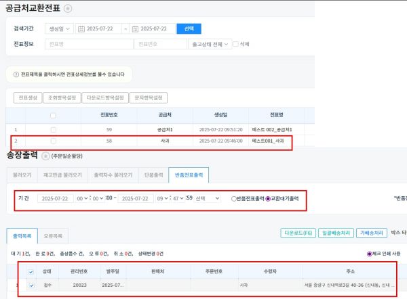Click the 전표생성 button
Viewport: 407px width, 299px height.
click(x=28, y=97)
